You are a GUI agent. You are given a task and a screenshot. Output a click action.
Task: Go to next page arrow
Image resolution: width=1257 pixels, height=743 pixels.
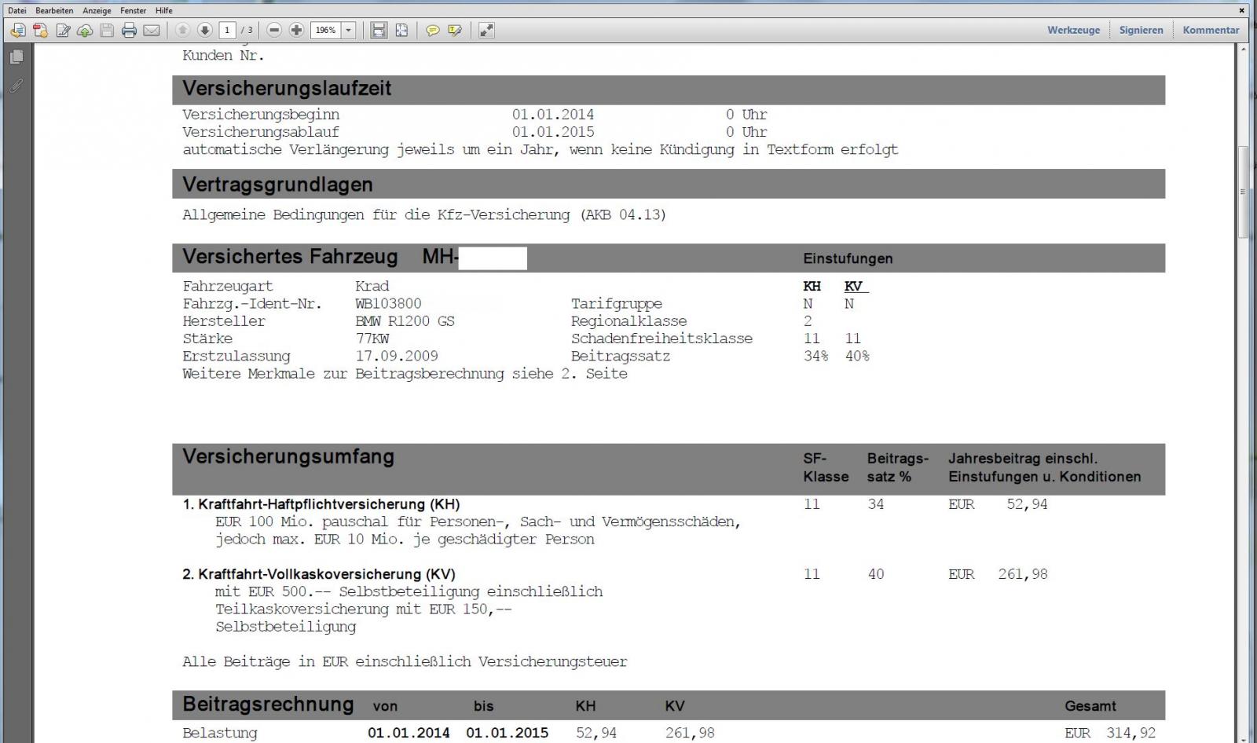pos(205,31)
